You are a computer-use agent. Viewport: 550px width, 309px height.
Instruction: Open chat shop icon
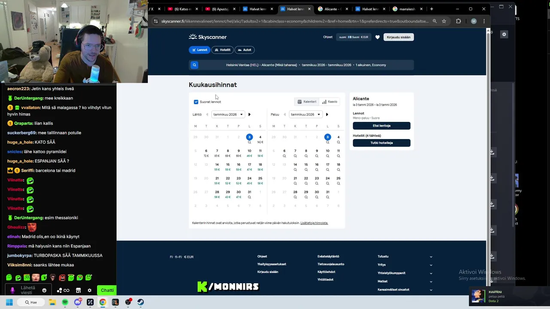click(x=78, y=291)
